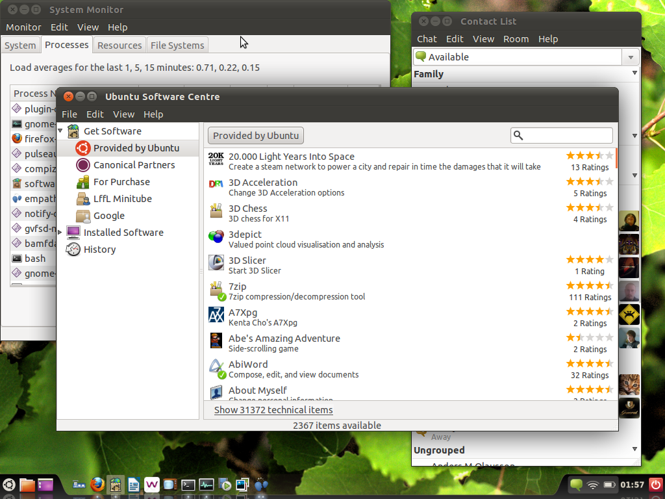Open the Available status dropdown in Contact List
The width and height of the screenshot is (665, 499).
coord(630,57)
